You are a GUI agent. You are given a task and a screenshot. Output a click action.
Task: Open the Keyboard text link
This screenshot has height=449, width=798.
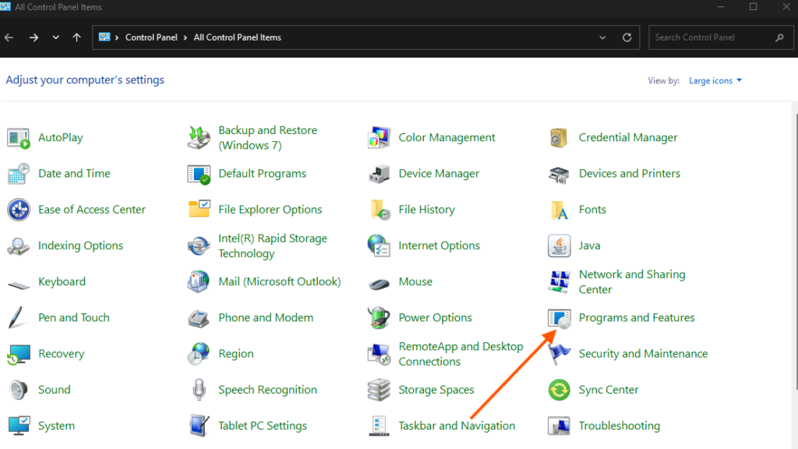pyautogui.click(x=62, y=282)
